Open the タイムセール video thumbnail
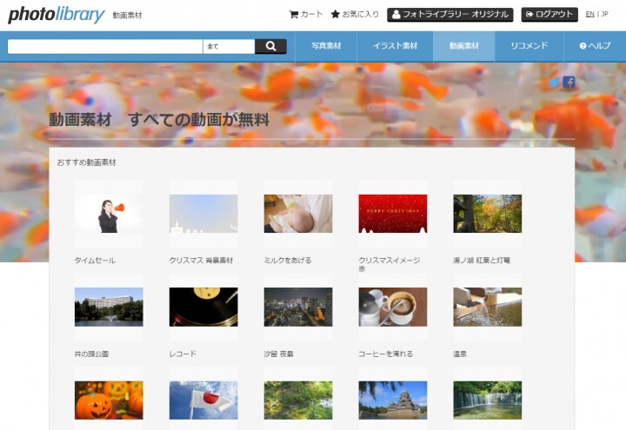The image size is (626, 430). click(109, 214)
